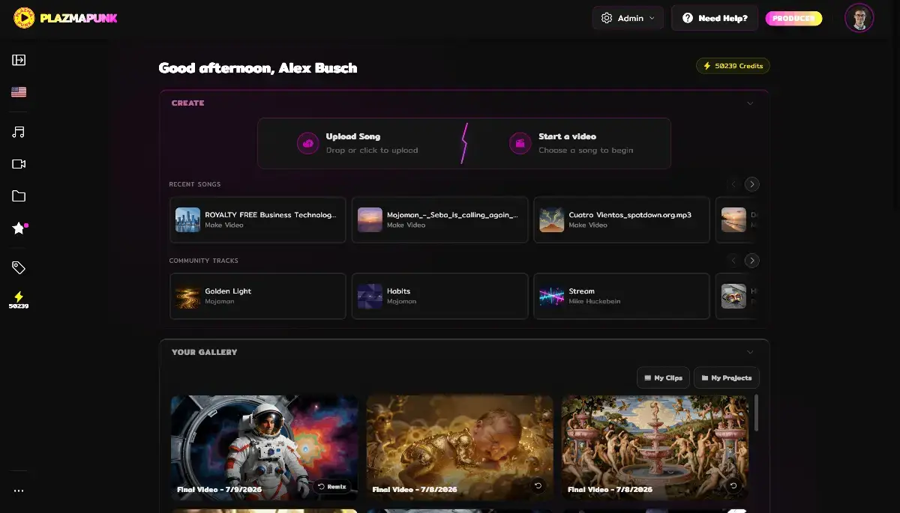Open the astronaut Final Video thumbnail
900x513 pixels.
coord(265,448)
